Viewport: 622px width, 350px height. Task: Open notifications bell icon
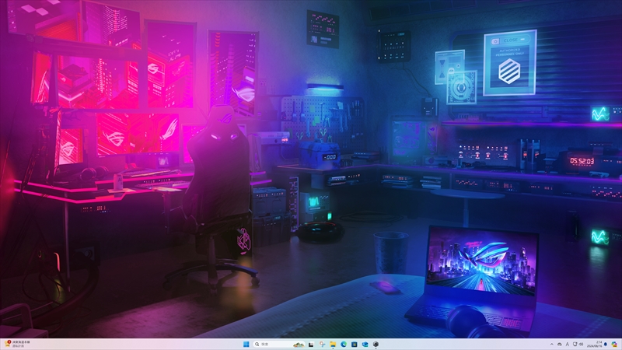point(606,344)
